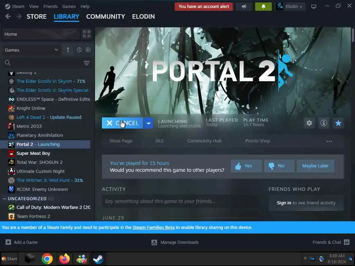Click the Manage Downloads icon
This screenshot has height=266, width=355.
click(154, 242)
